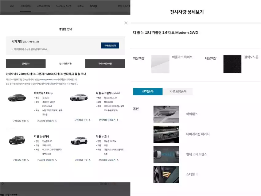Click the 현대 스마트센스 option image
Image resolution: width=261 pixels, height=196 pixels.
pos(166,154)
